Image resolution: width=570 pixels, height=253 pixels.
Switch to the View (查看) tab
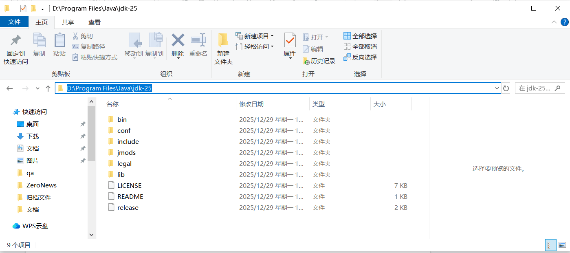[95, 22]
